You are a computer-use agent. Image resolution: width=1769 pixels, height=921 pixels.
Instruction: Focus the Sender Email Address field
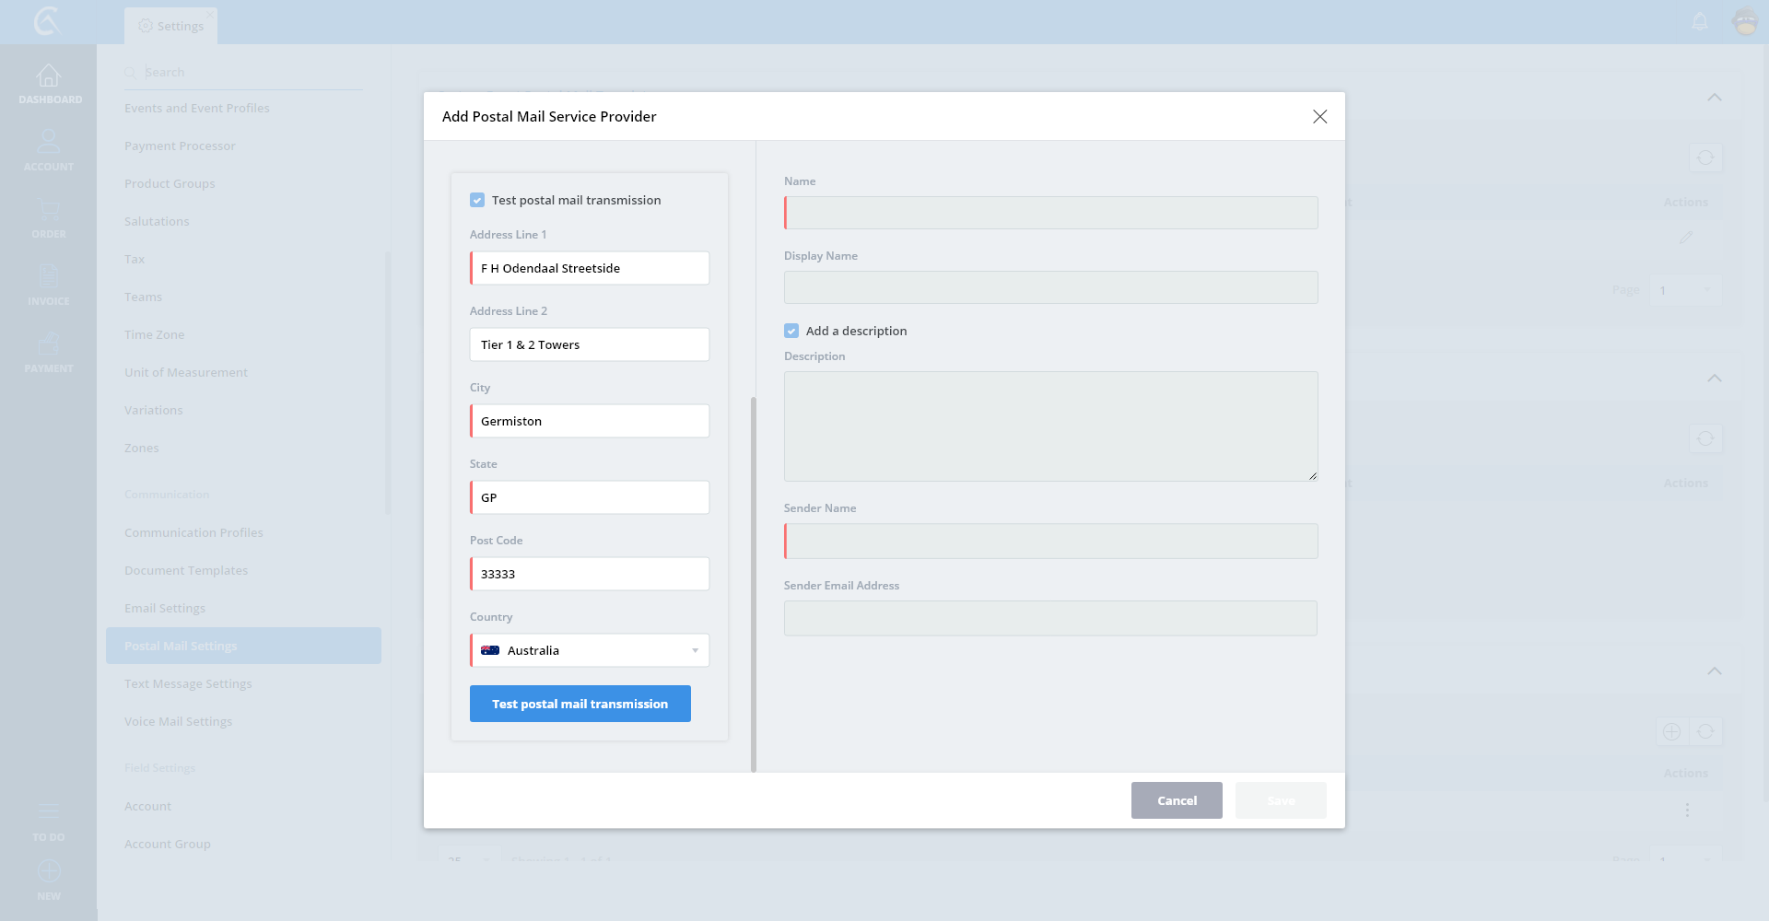point(1051,618)
